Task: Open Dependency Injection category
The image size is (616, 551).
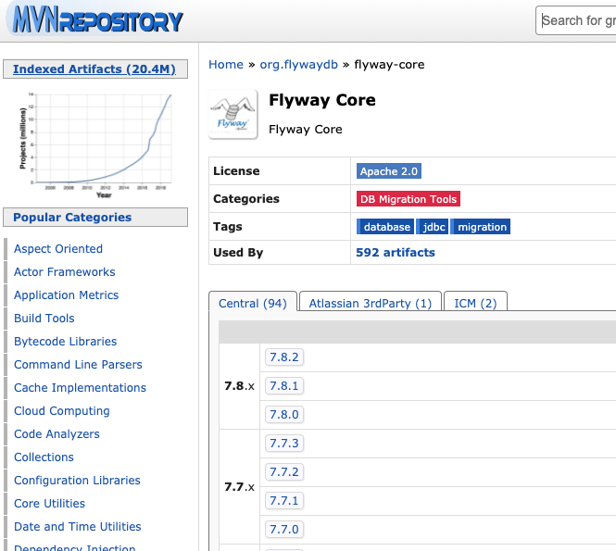Action: [x=75, y=547]
